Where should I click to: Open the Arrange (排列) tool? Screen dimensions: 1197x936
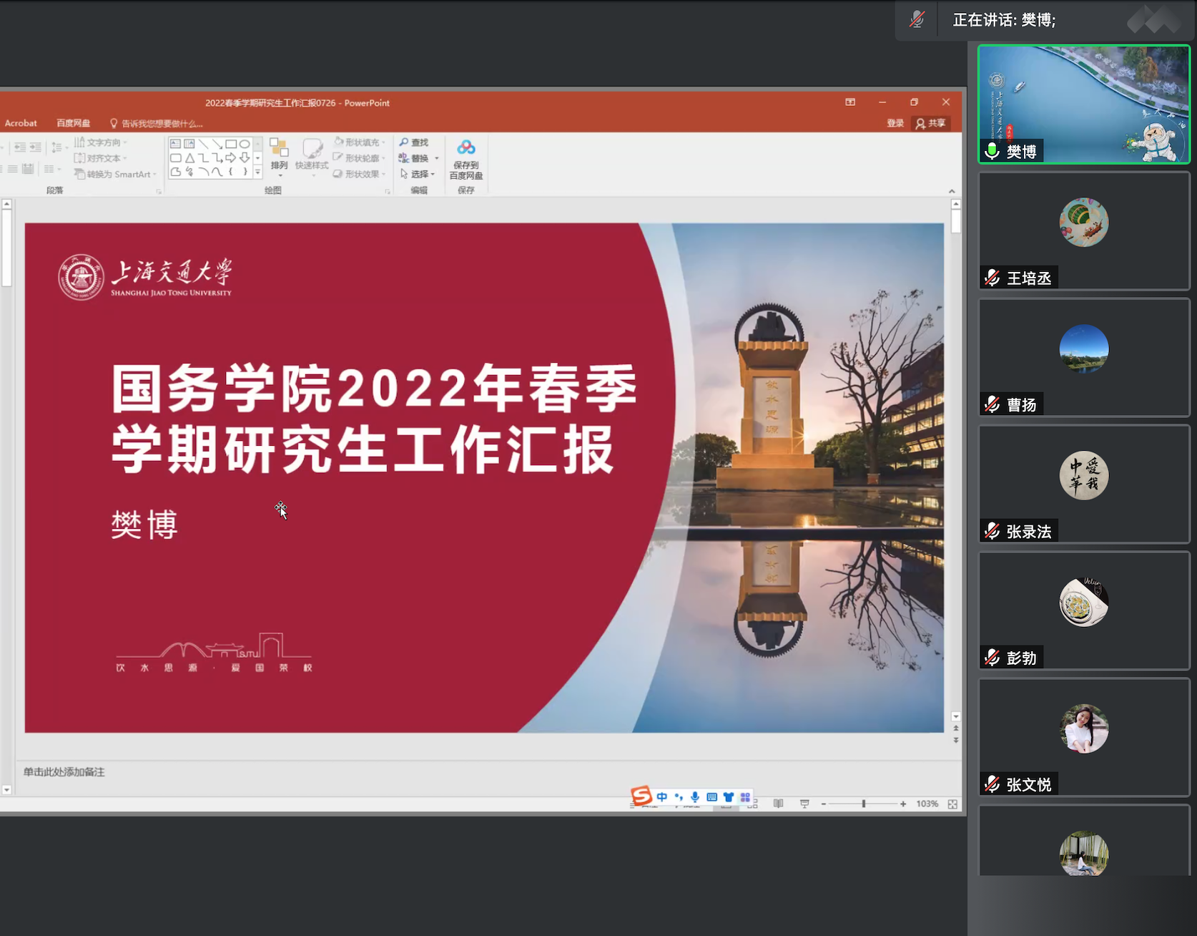coord(279,157)
